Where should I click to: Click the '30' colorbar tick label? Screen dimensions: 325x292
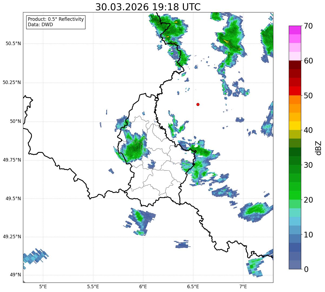[308, 165]
